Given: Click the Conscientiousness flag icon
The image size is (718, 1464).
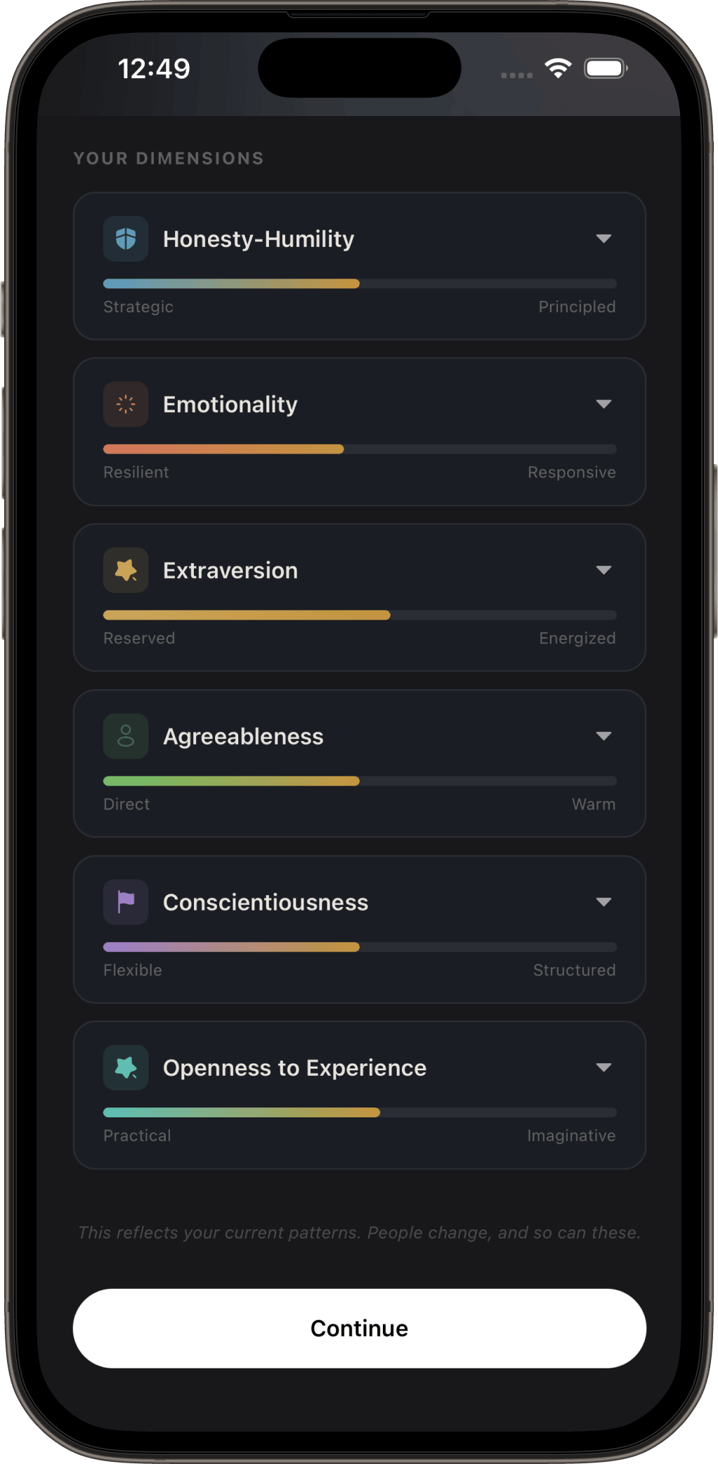Looking at the screenshot, I should pyautogui.click(x=126, y=902).
